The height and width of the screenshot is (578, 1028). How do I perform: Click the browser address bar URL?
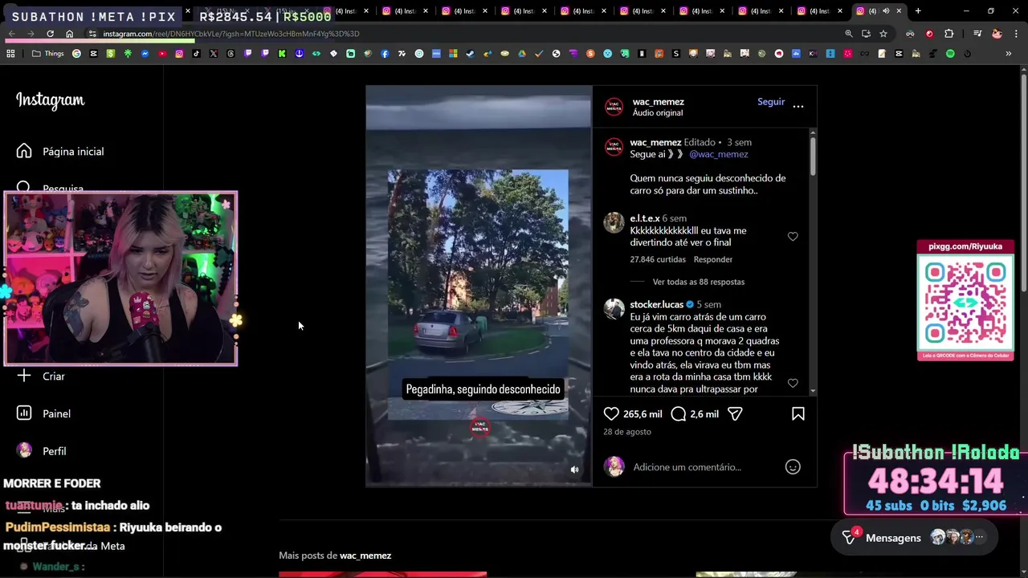tap(231, 34)
